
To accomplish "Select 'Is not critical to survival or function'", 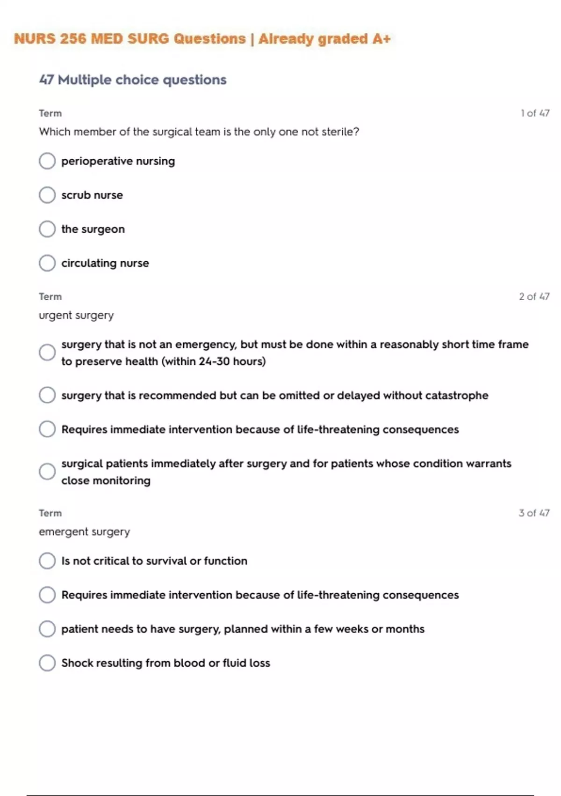I will point(47,561).
